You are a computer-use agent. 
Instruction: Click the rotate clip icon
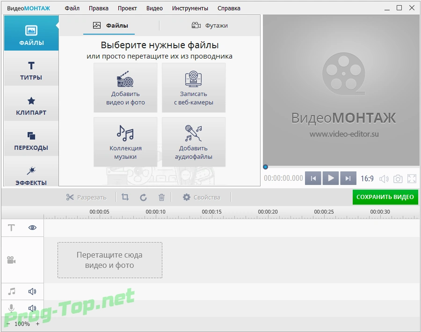tap(144, 197)
